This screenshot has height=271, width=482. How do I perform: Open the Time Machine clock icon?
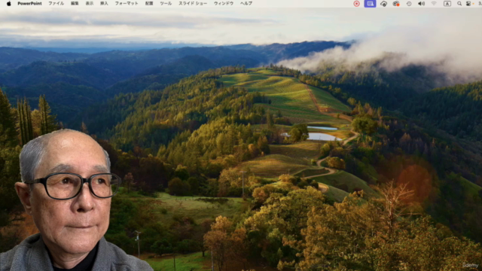click(x=409, y=4)
